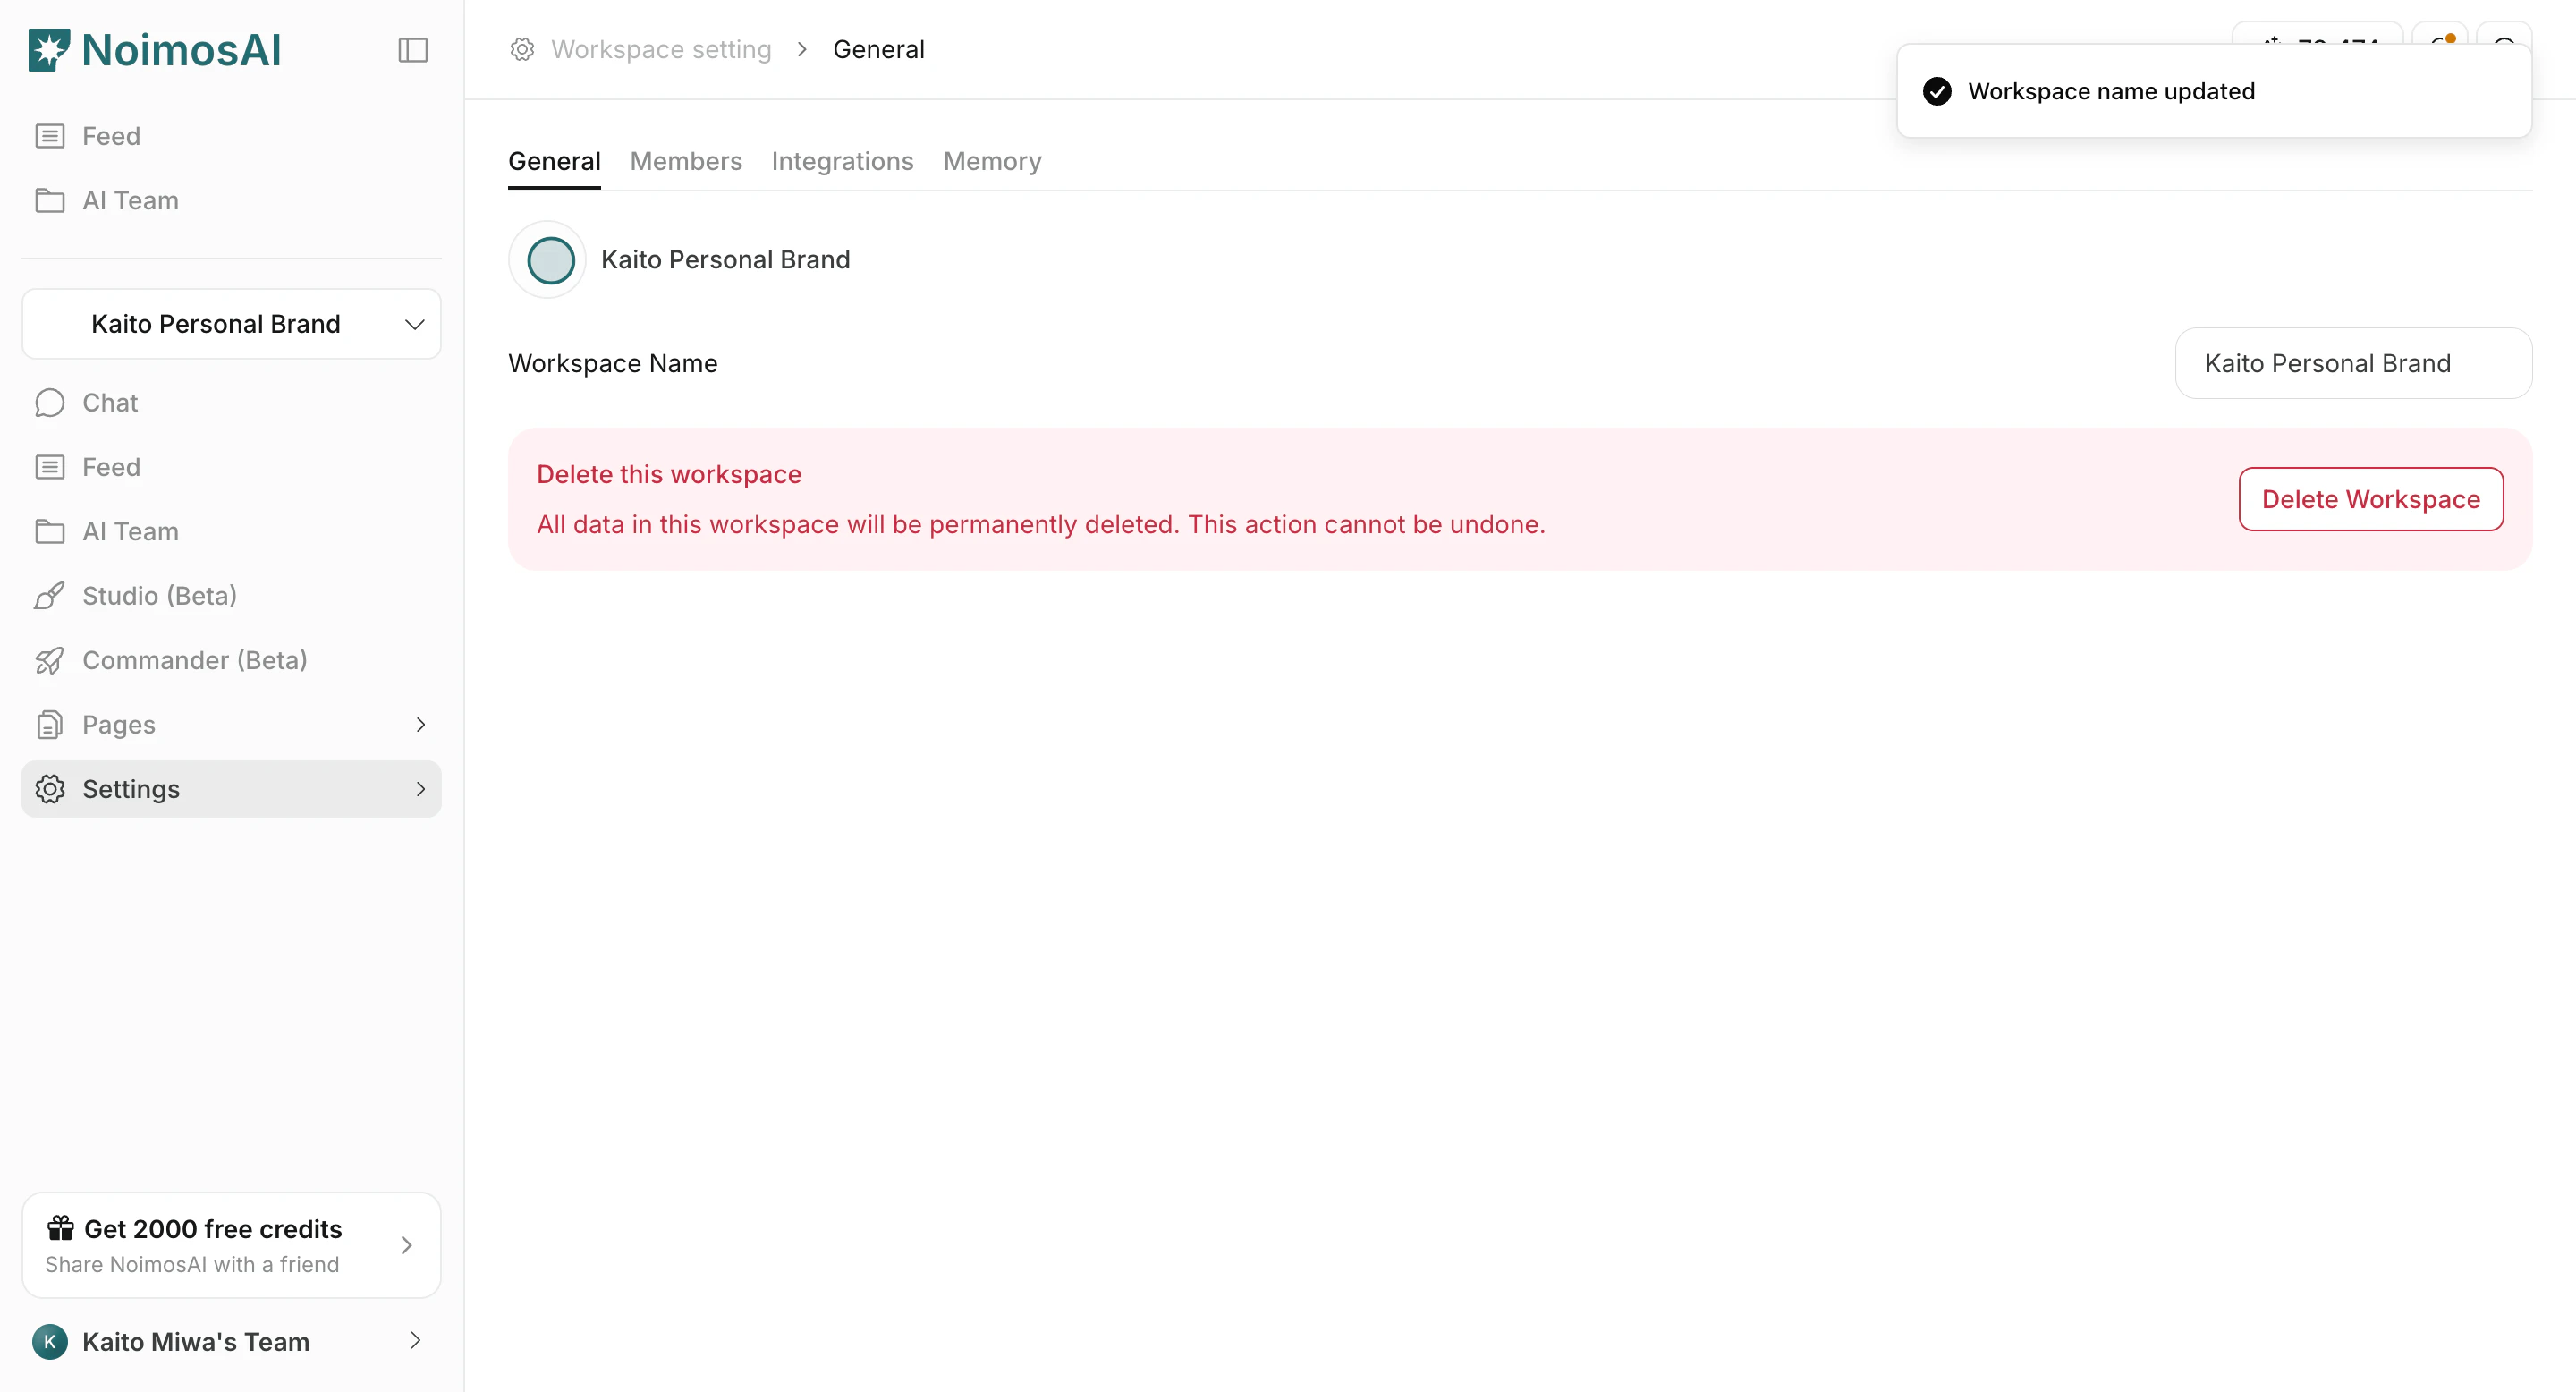
Task: Click the Settings gear item in the sidebar
Action: click(130, 789)
